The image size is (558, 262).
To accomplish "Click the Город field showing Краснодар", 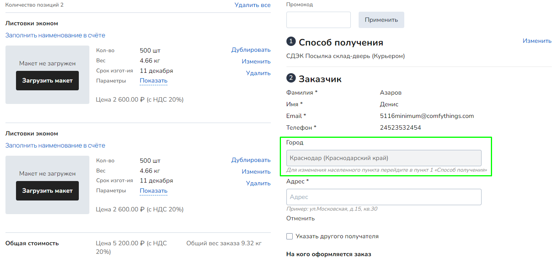I will pyautogui.click(x=384, y=158).
